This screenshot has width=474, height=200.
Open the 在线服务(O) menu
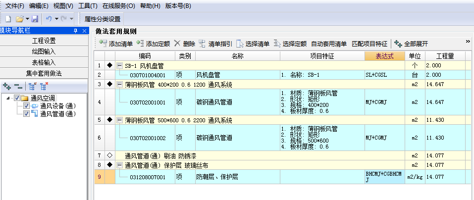pyautogui.click(x=119, y=6)
